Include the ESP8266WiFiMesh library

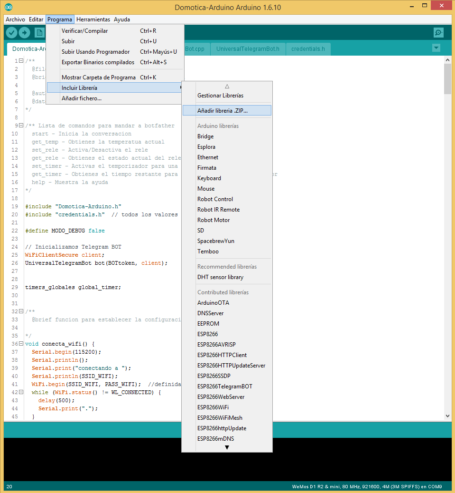point(227,417)
